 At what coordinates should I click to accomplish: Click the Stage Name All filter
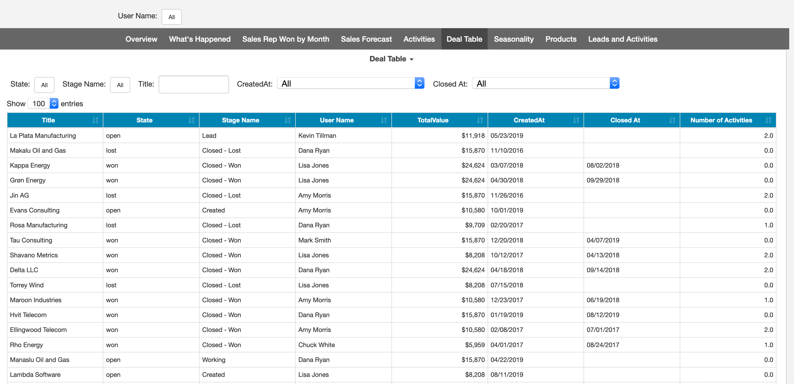(120, 85)
